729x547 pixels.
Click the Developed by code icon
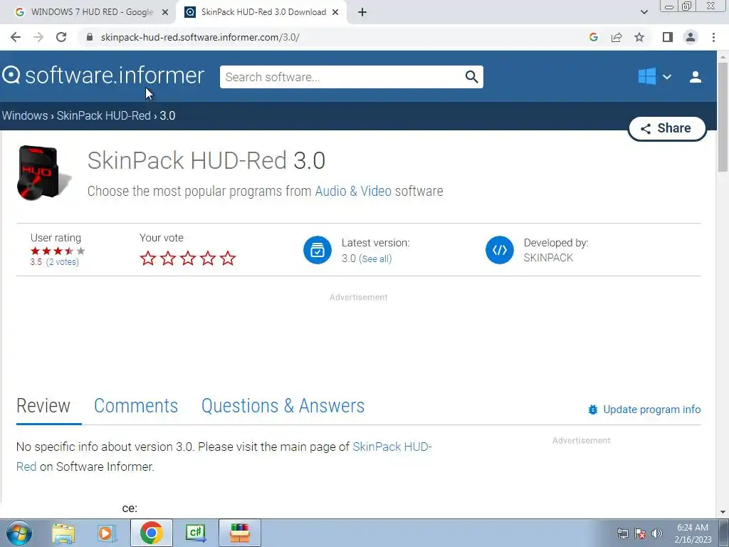[499, 250]
